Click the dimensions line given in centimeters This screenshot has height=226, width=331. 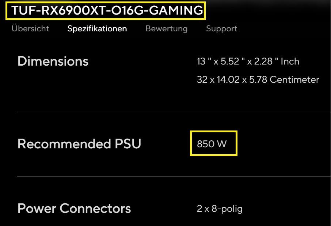pyautogui.click(x=258, y=79)
